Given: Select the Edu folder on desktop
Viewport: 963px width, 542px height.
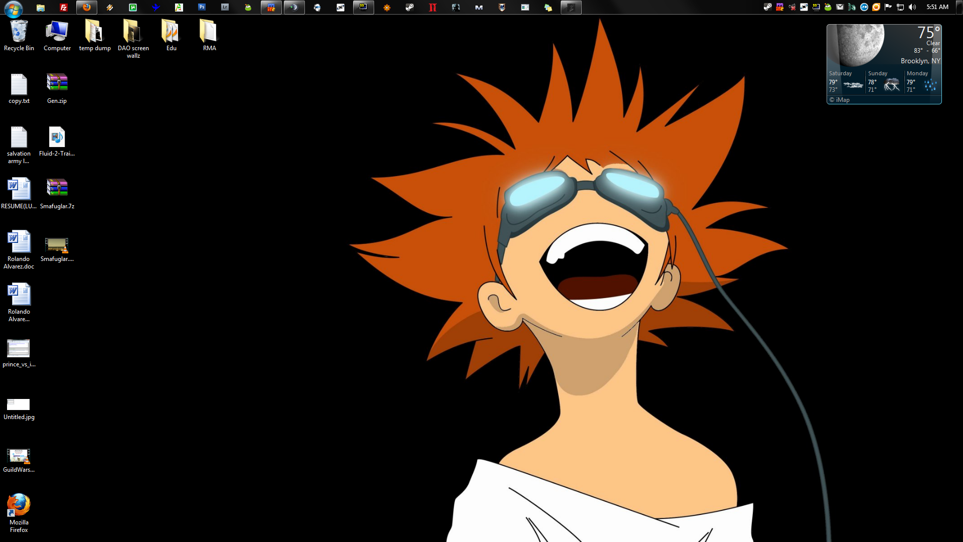Looking at the screenshot, I should pos(172,36).
